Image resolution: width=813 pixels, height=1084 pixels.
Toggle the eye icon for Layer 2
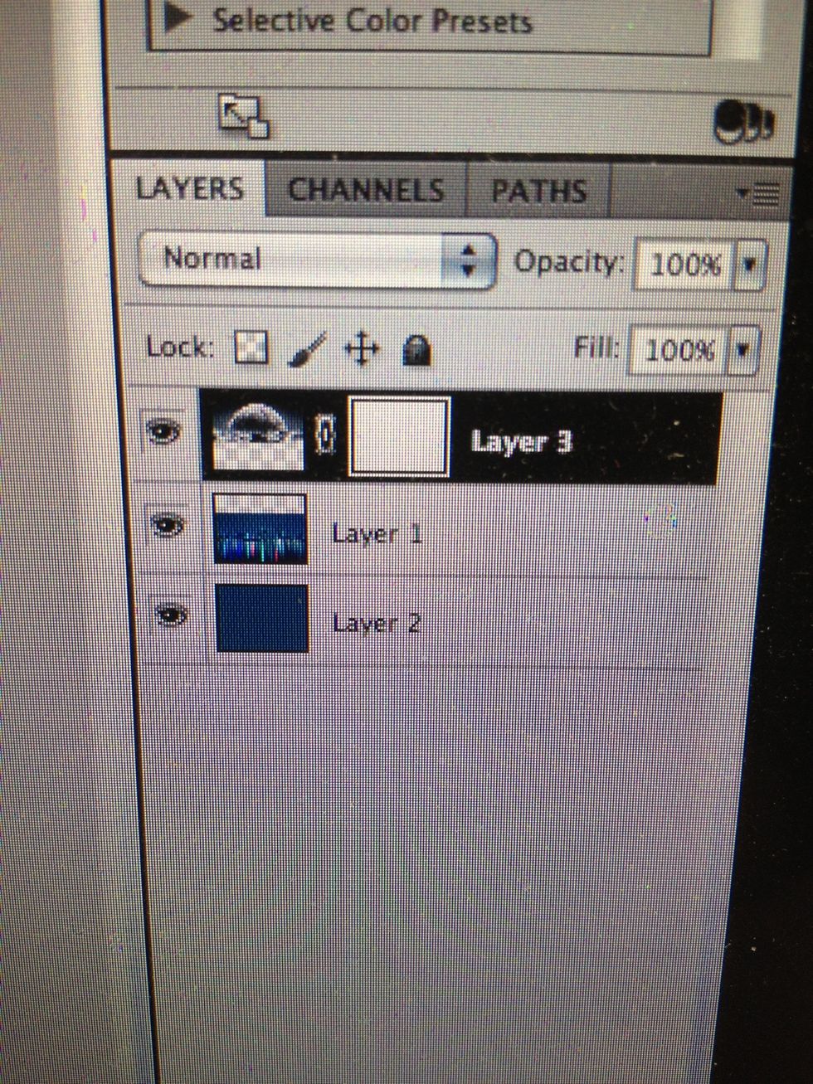coord(170,615)
